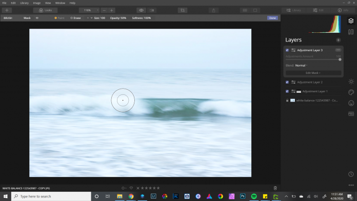Open the Help menu
The height and width of the screenshot is (201, 357).
pos(72,3)
